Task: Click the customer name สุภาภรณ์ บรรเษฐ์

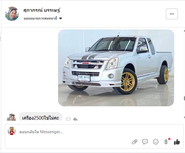Action: click(42, 10)
